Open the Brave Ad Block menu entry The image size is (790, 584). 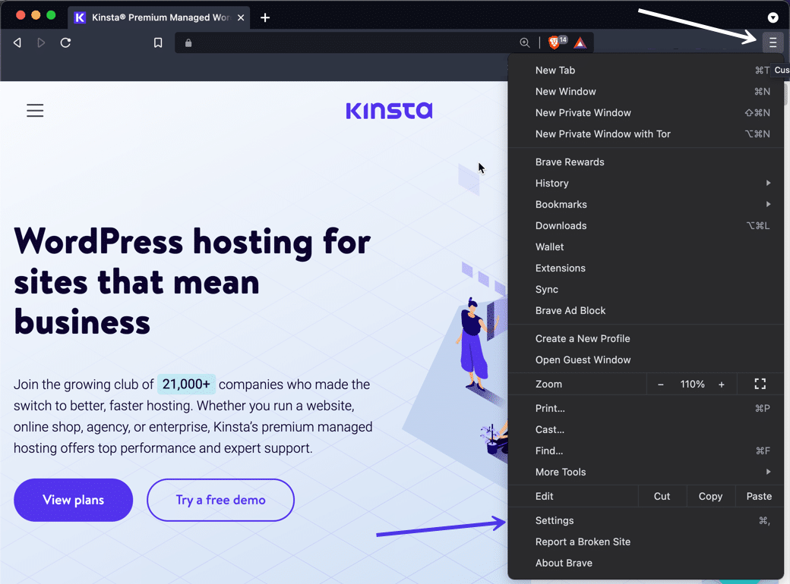[570, 310]
